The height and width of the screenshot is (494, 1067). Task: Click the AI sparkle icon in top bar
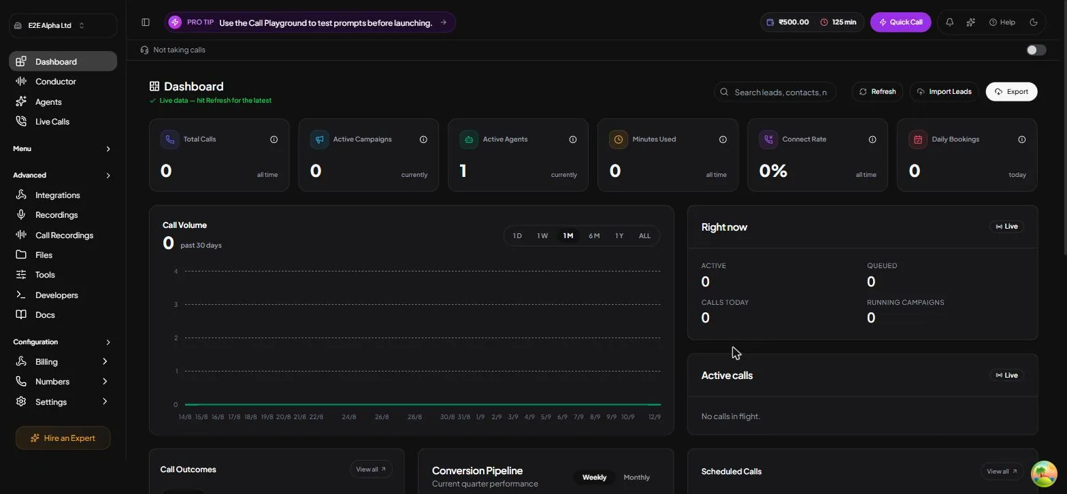pyautogui.click(x=971, y=22)
